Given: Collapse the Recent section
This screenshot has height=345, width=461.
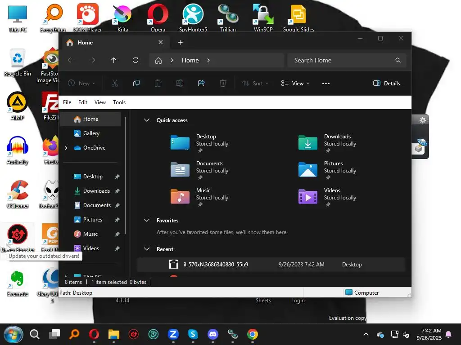Looking at the screenshot, I should point(147,249).
